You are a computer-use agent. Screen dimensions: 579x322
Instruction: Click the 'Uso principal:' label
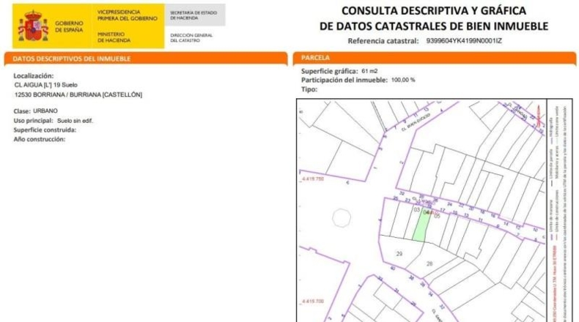33,121
